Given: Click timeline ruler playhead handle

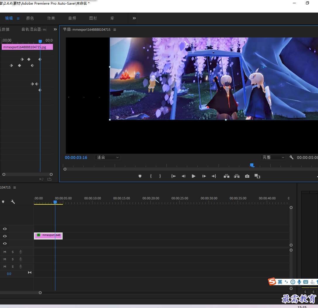Looking at the screenshot, I should [x=55, y=202].
